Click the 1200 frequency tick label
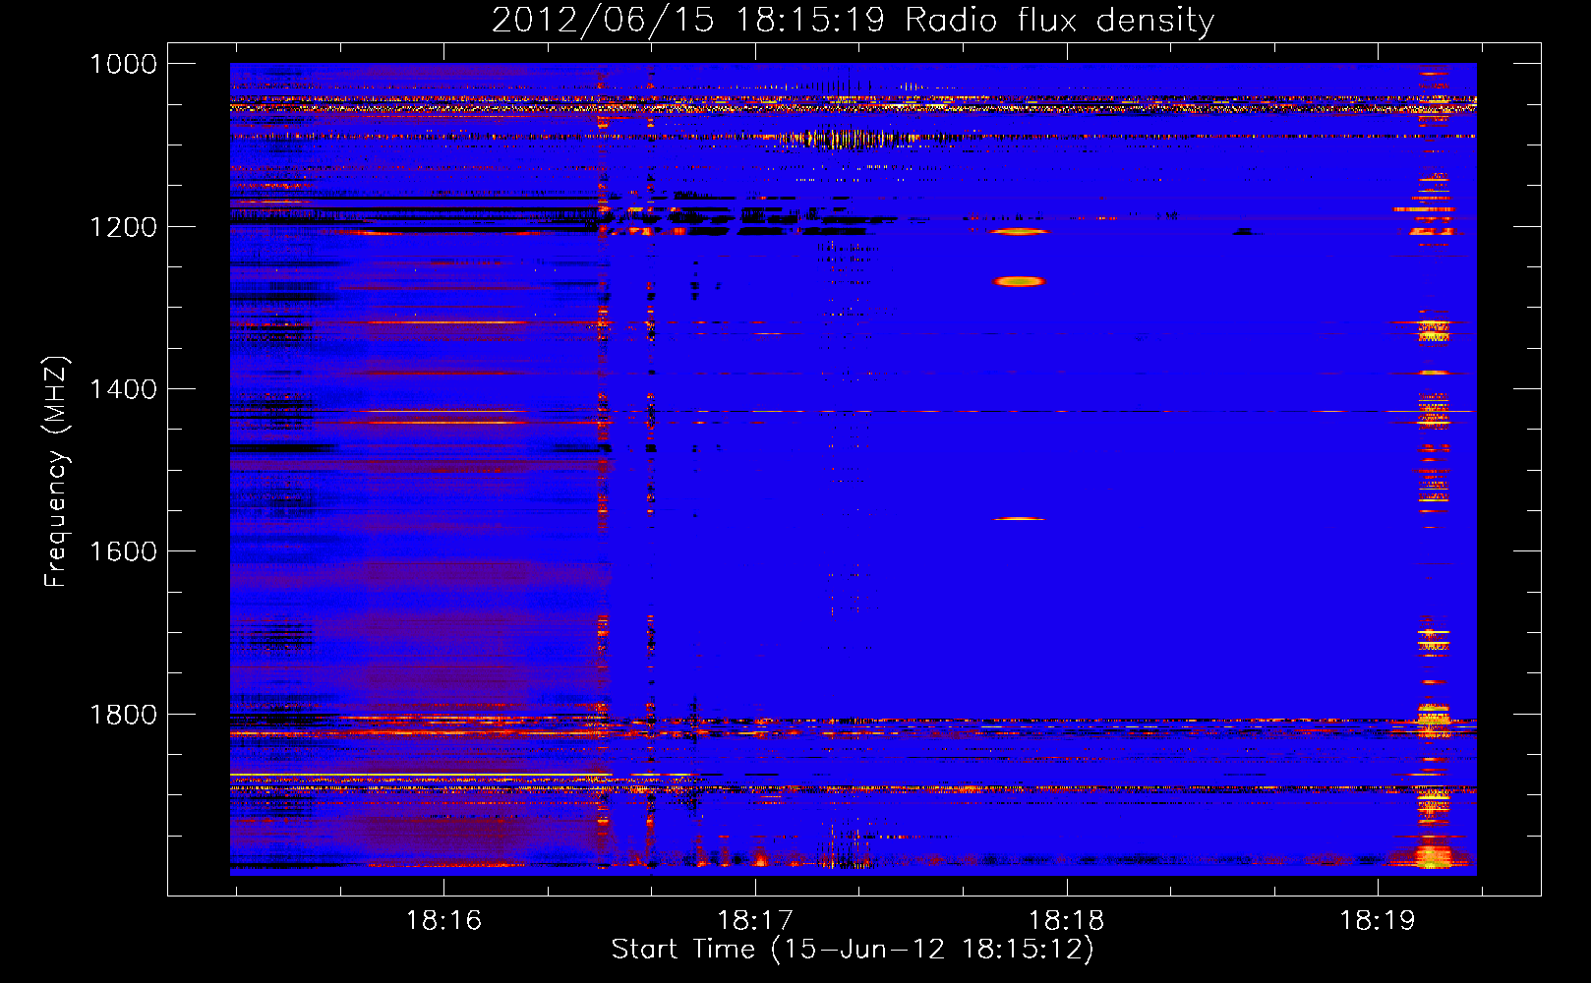This screenshot has width=1591, height=983. click(123, 227)
